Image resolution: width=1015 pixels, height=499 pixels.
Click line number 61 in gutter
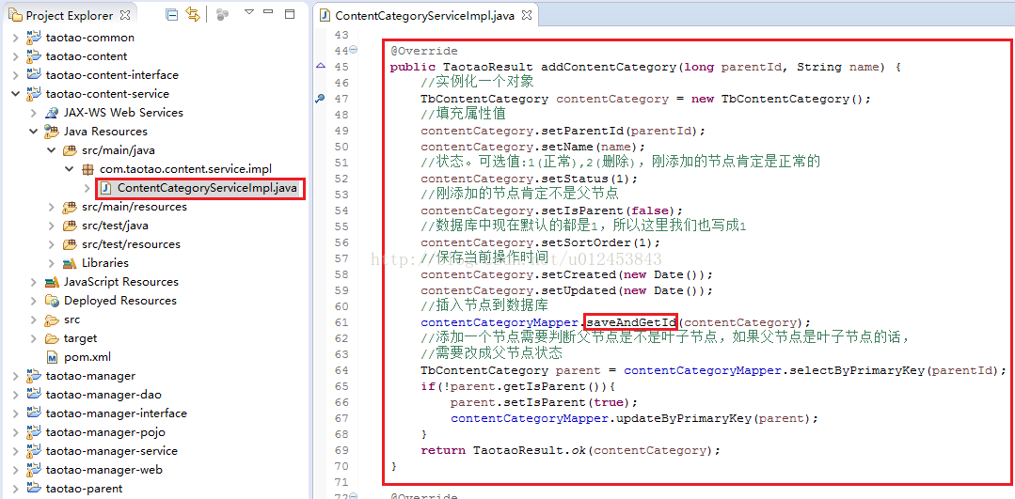[341, 322]
